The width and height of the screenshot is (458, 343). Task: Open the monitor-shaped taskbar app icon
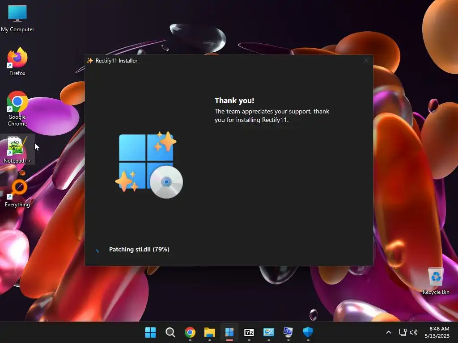(288, 332)
